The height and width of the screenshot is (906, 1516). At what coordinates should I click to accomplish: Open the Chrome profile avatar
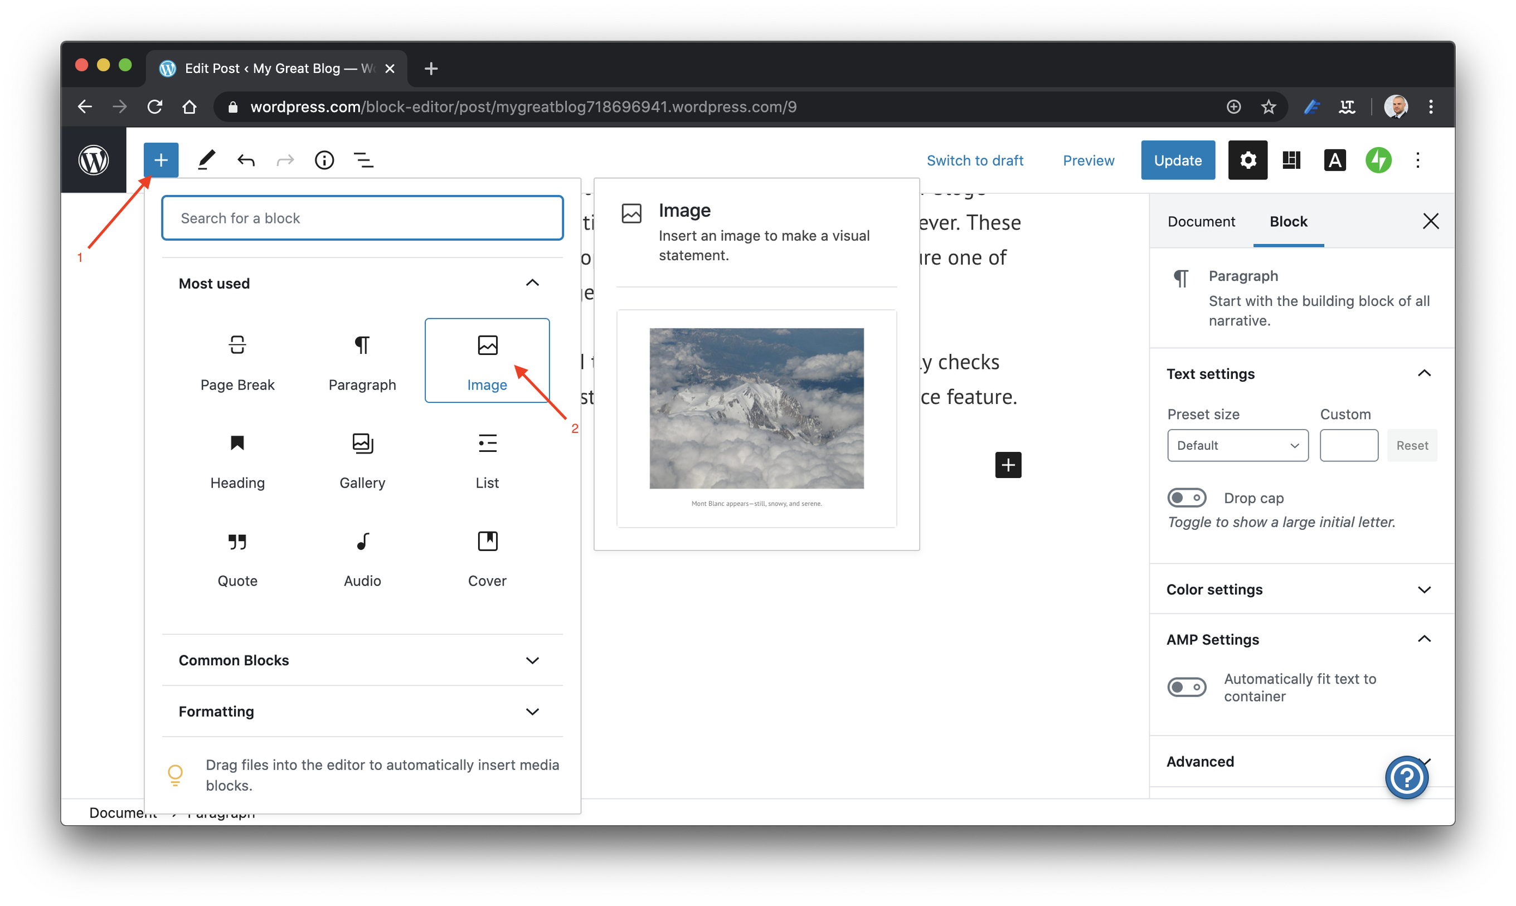(1396, 107)
